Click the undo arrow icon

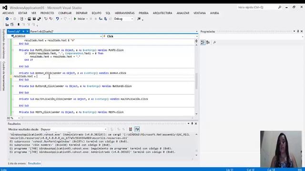tap(57, 19)
